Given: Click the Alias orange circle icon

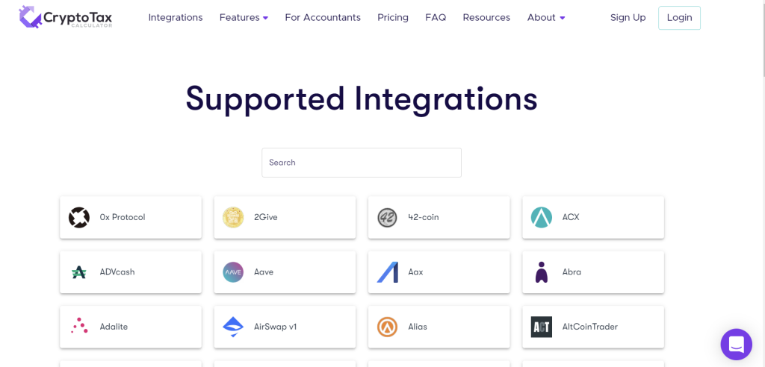Looking at the screenshot, I should [388, 327].
